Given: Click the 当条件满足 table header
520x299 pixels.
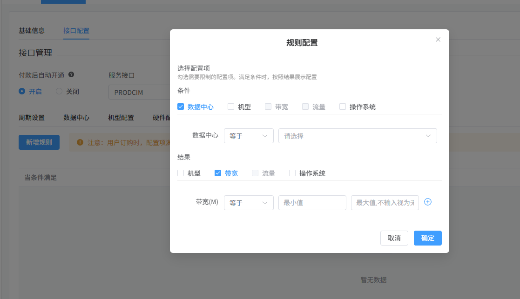Looking at the screenshot, I should pyautogui.click(x=41, y=178).
